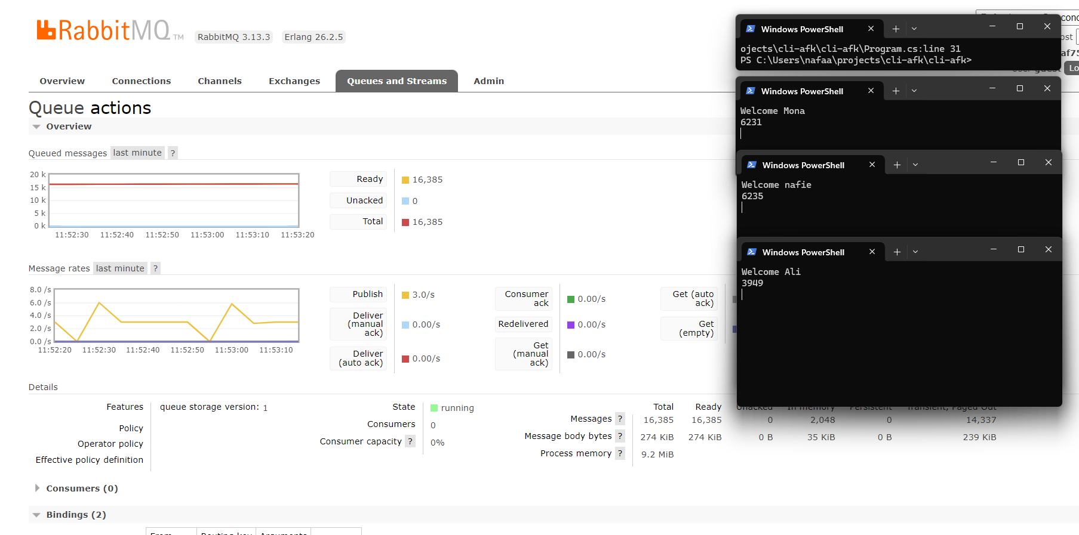Screen dimensions: 1079x535
Task: Open tab dropdown in Welcome Mona PowerShell window
Action: coord(914,91)
